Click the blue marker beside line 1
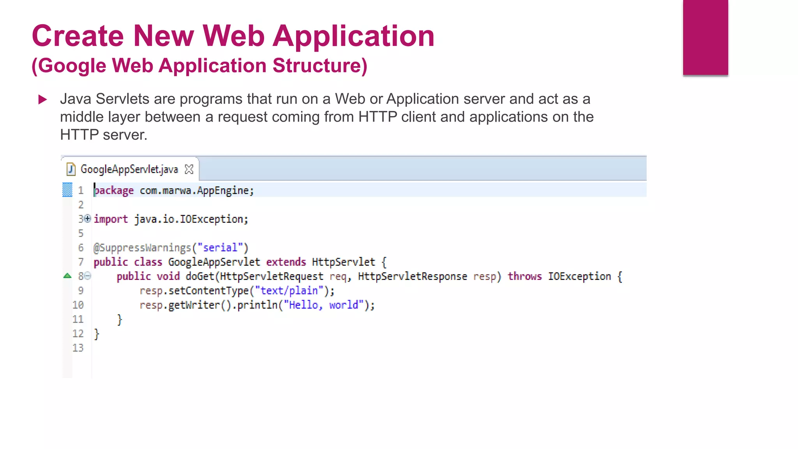The width and height of the screenshot is (798, 449). pyautogui.click(x=67, y=190)
